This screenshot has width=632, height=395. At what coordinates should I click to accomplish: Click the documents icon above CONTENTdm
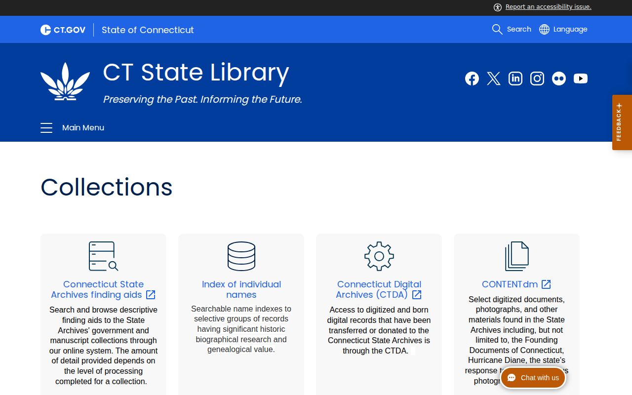(x=517, y=256)
